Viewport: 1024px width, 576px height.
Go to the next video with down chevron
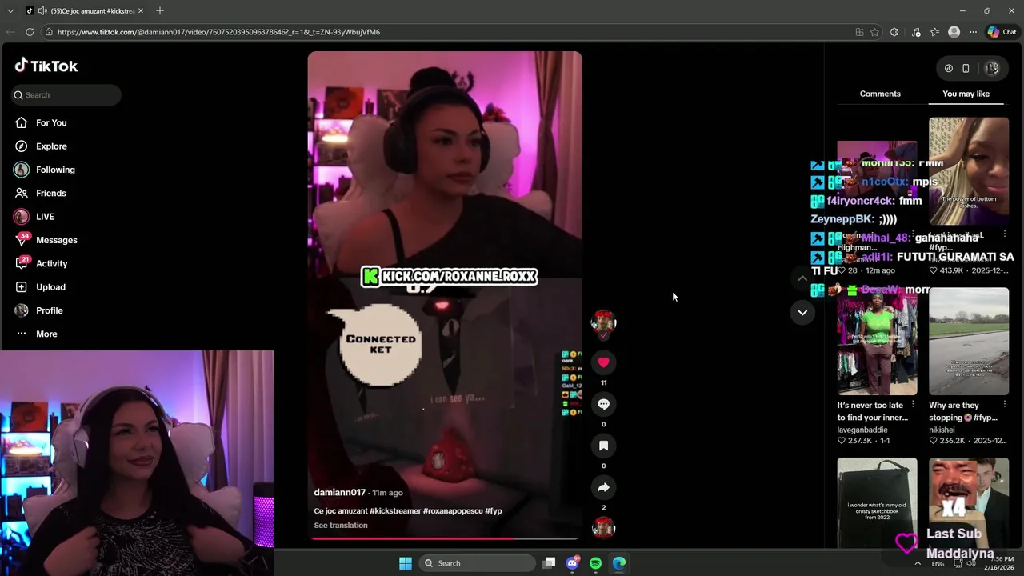point(802,313)
